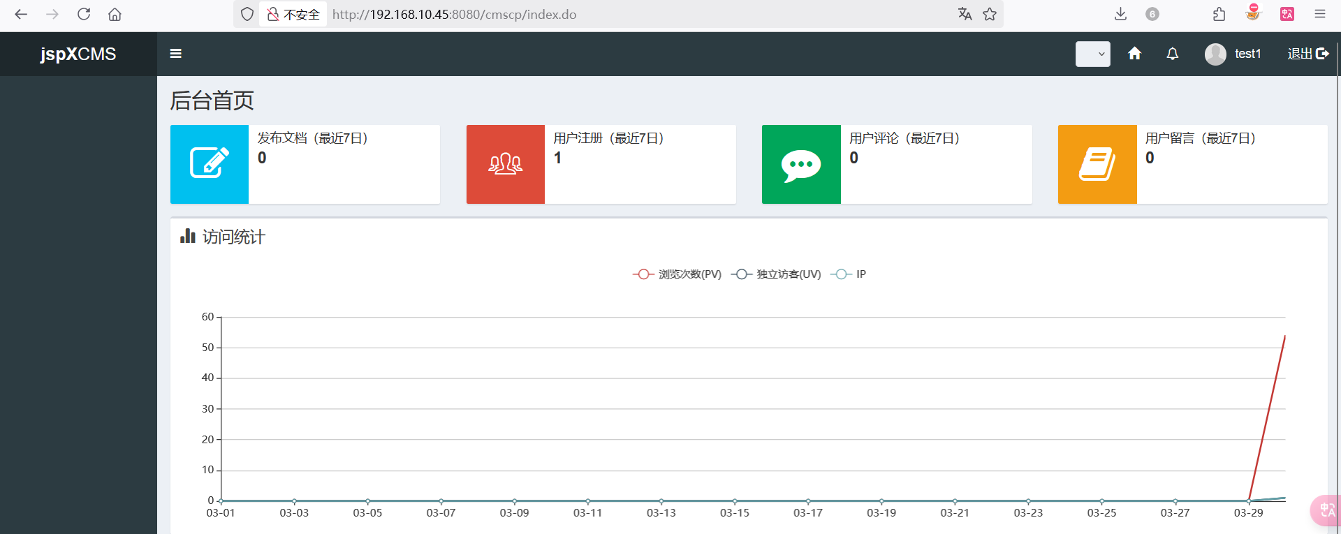This screenshot has height=534, width=1341.
Task: Bookmark this page with star icon
Action: (990, 14)
